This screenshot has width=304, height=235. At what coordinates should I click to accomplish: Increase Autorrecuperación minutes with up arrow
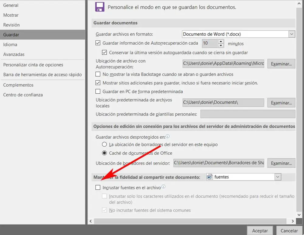[x=221, y=41]
